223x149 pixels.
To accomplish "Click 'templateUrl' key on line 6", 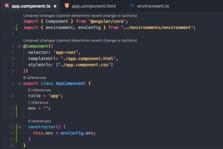I will point(42,59).
